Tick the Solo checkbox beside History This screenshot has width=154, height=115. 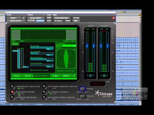pyautogui.click(x=35, y=76)
